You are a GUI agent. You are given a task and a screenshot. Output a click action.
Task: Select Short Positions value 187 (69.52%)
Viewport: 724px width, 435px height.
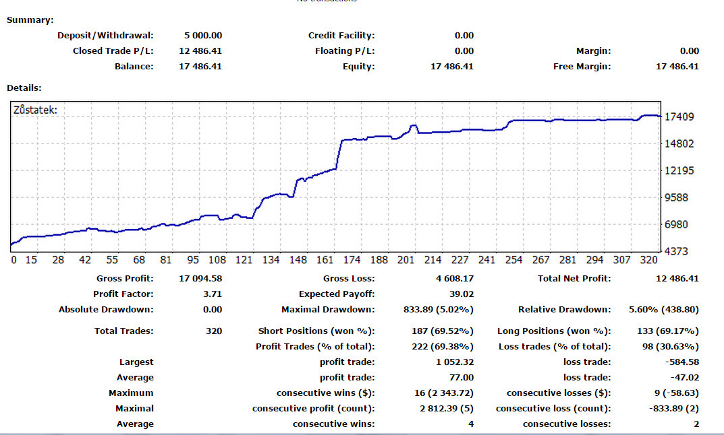point(443,331)
